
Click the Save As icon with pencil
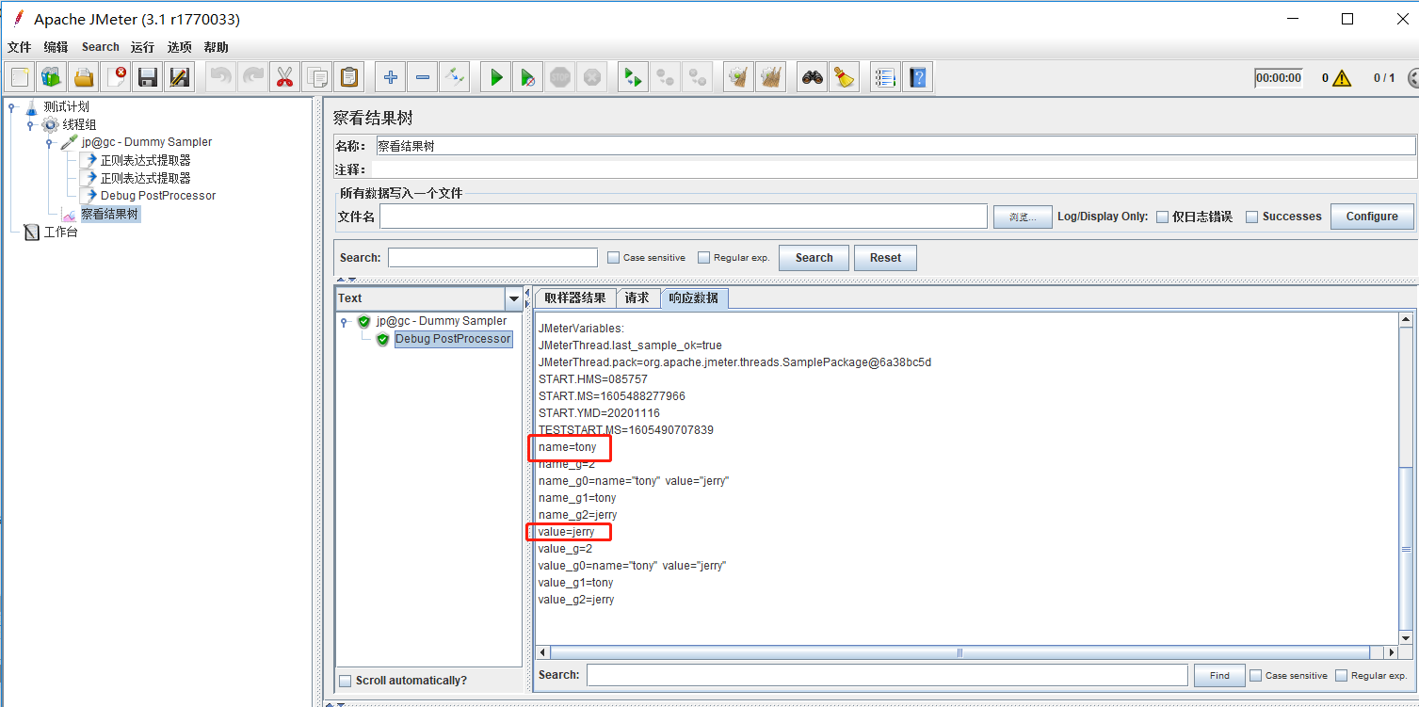179,77
